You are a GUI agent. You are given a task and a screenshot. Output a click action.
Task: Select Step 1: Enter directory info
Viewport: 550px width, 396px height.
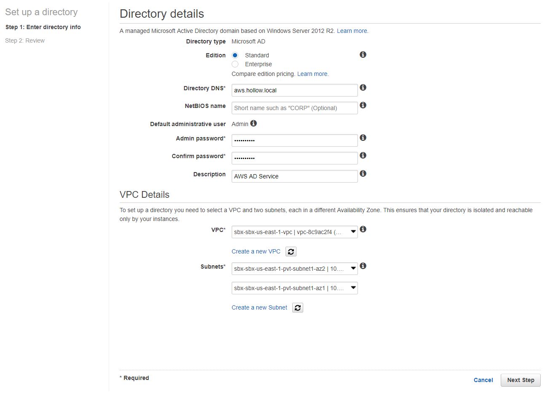43,27
